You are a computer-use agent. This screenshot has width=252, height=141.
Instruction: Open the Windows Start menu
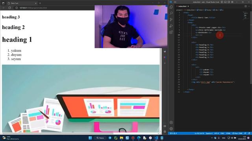90,138
